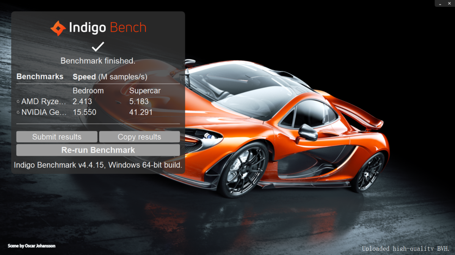This screenshot has height=255, width=455.
Task: Click the check icon beside AMD Ryzen
Action: pos(18,102)
